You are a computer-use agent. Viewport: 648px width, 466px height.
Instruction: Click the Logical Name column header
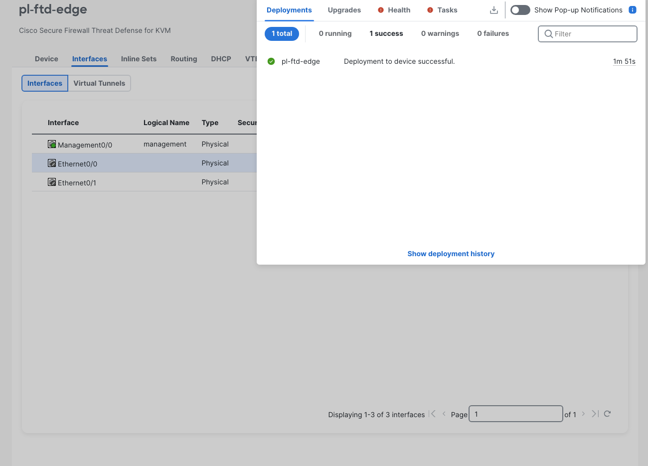click(x=166, y=123)
